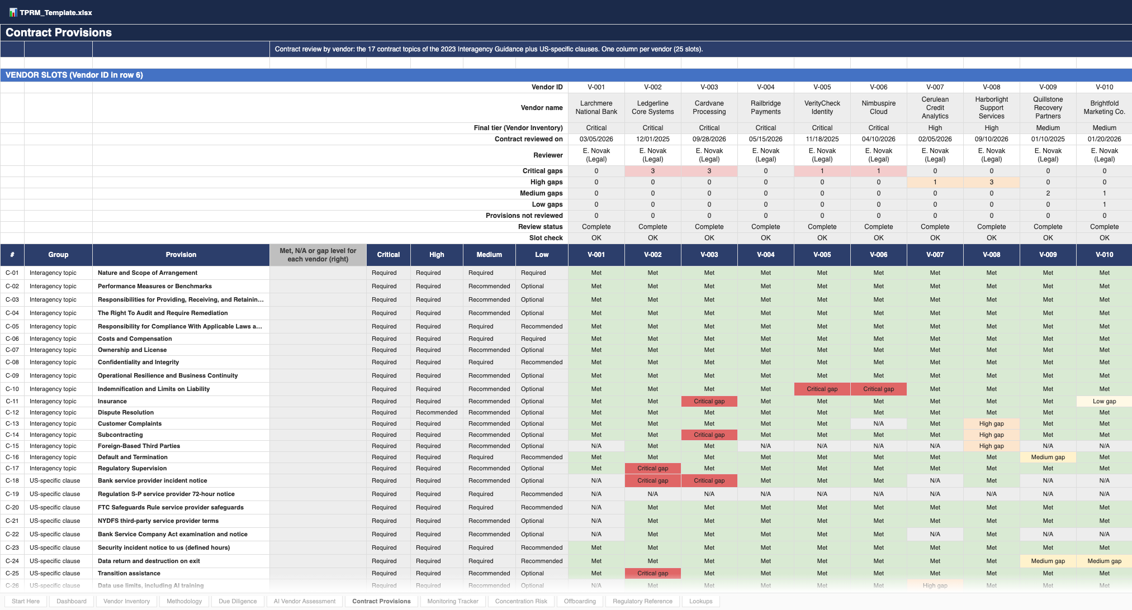Select V-009's Medium gap on Data return row
The image size is (1132, 610).
(x=1048, y=561)
